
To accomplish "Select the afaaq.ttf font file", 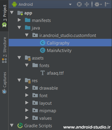I will click(55, 73).
